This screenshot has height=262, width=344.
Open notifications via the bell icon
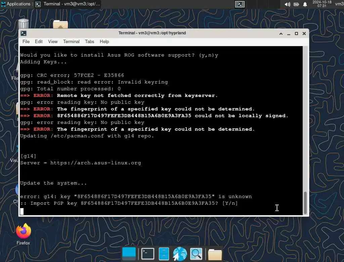[305, 4]
